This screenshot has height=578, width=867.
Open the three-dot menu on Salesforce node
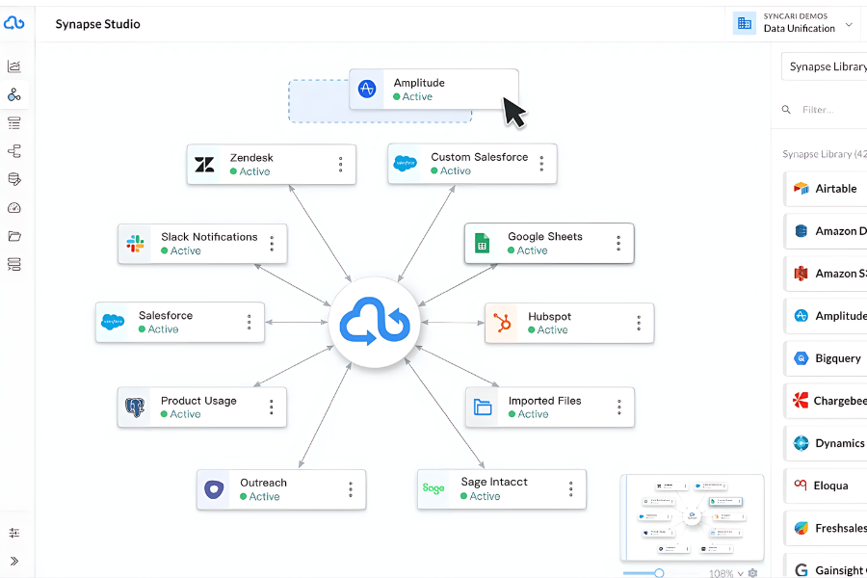249,322
